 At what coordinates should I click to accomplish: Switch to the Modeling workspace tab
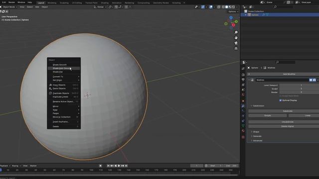click(x=52, y=3)
